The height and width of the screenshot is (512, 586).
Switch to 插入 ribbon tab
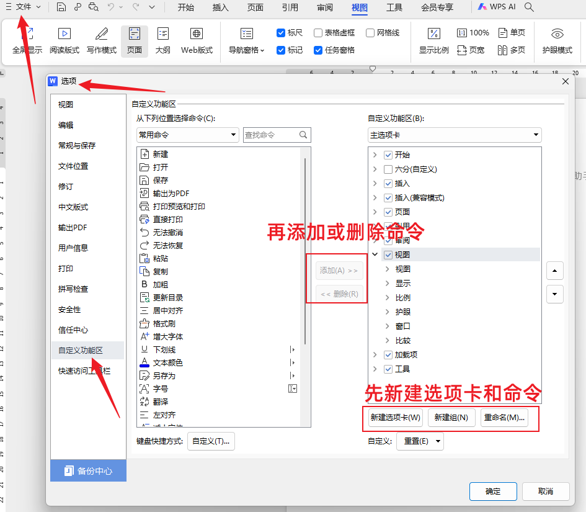pos(221,7)
